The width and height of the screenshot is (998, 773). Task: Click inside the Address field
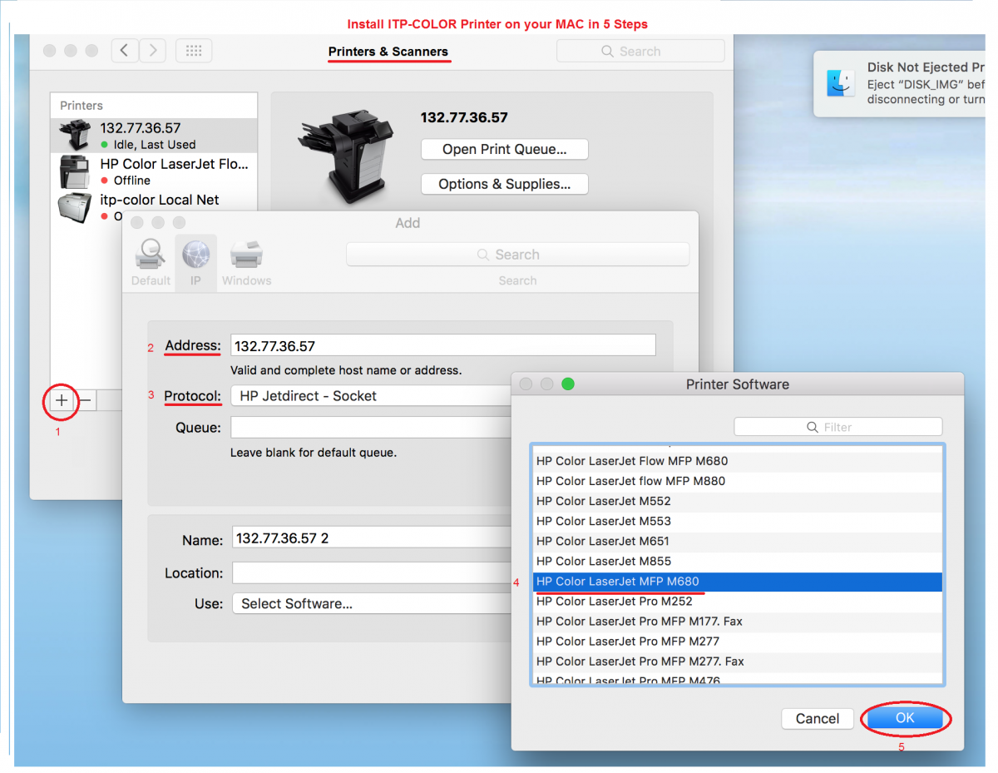442,346
